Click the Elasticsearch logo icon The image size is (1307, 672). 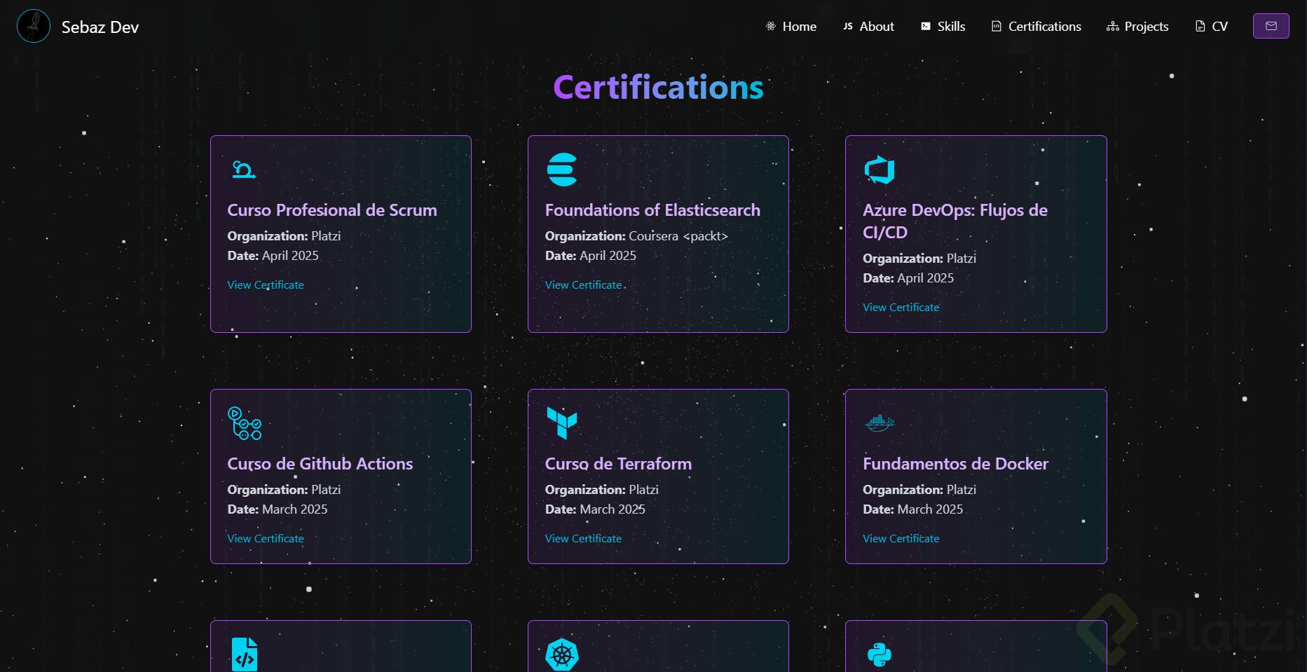pyautogui.click(x=561, y=170)
